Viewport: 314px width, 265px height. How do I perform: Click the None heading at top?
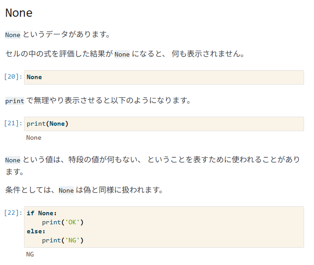19,13
